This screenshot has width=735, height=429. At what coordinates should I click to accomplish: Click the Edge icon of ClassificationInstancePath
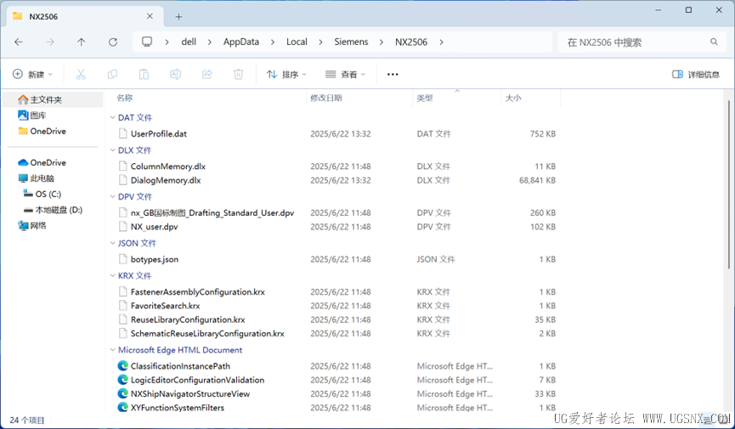coord(123,365)
